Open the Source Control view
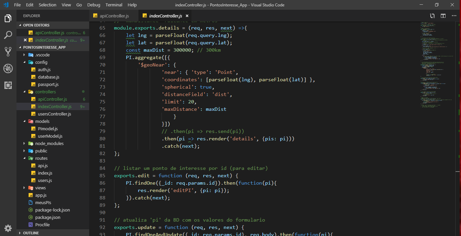This screenshot has height=236, width=461. [x=8, y=51]
